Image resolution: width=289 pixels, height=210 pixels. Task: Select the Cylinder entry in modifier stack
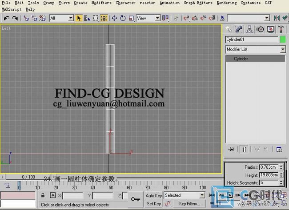255,59
